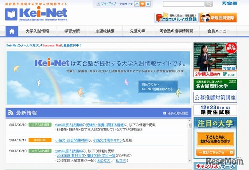Open the 過去の更新履歴 link
The height and width of the screenshot is (170, 249).
[178, 113]
